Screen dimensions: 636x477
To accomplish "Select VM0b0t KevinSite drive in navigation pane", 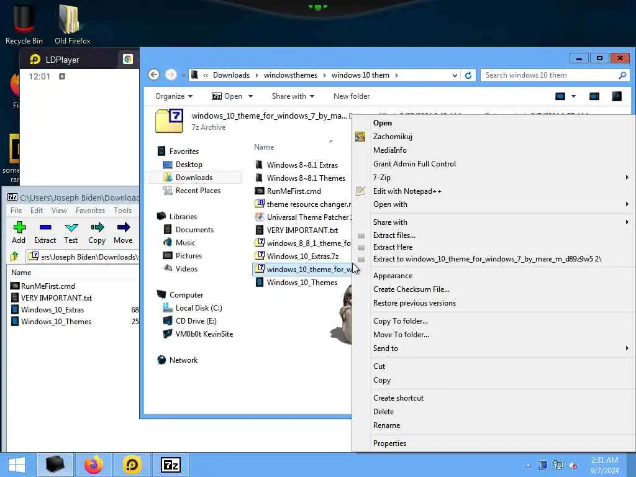I will pyautogui.click(x=204, y=334).
